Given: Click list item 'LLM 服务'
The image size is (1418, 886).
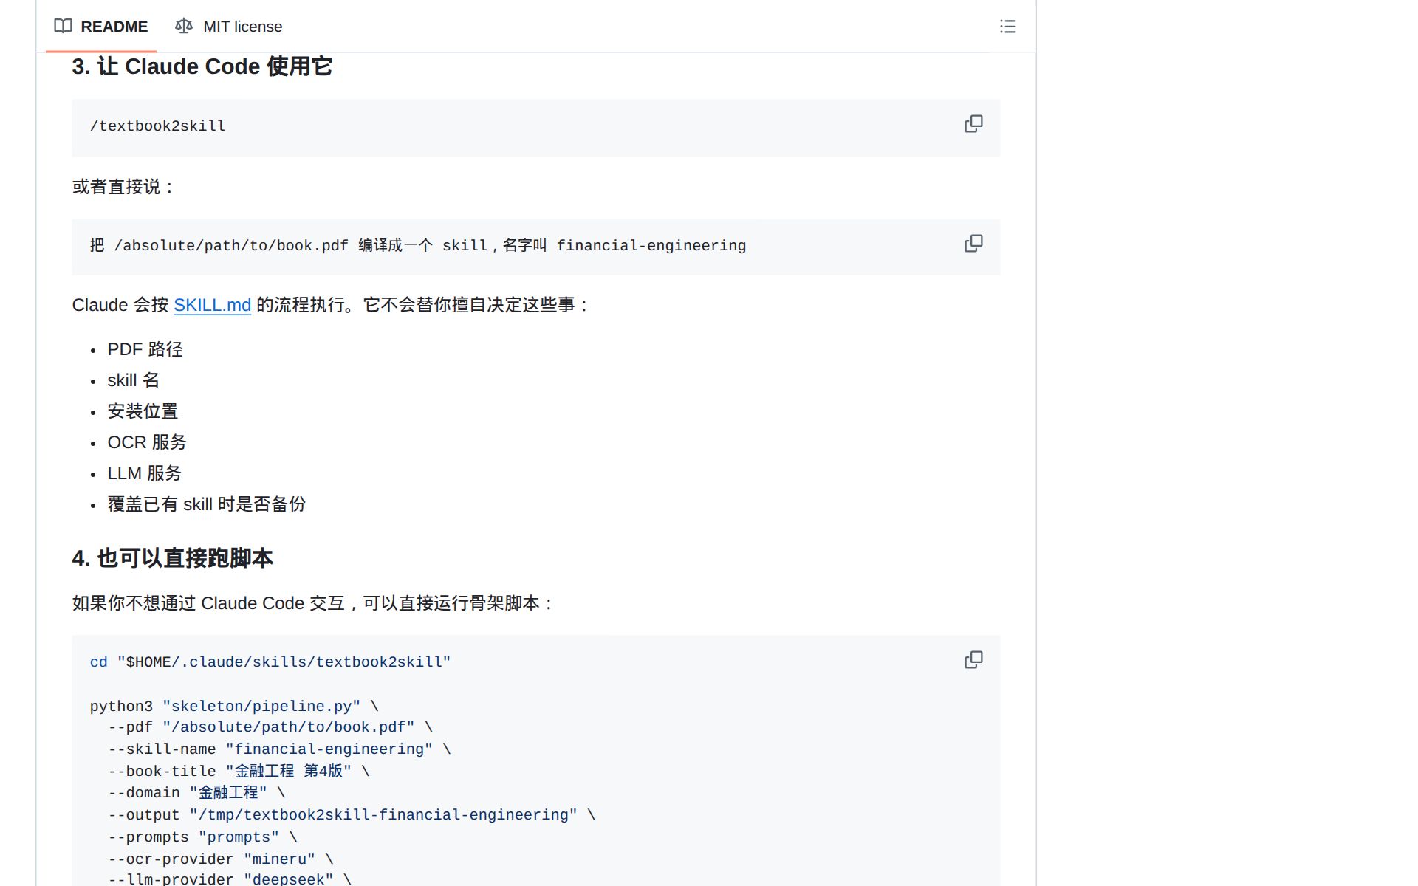Looking at the screenshot, I should pos(145,473).
